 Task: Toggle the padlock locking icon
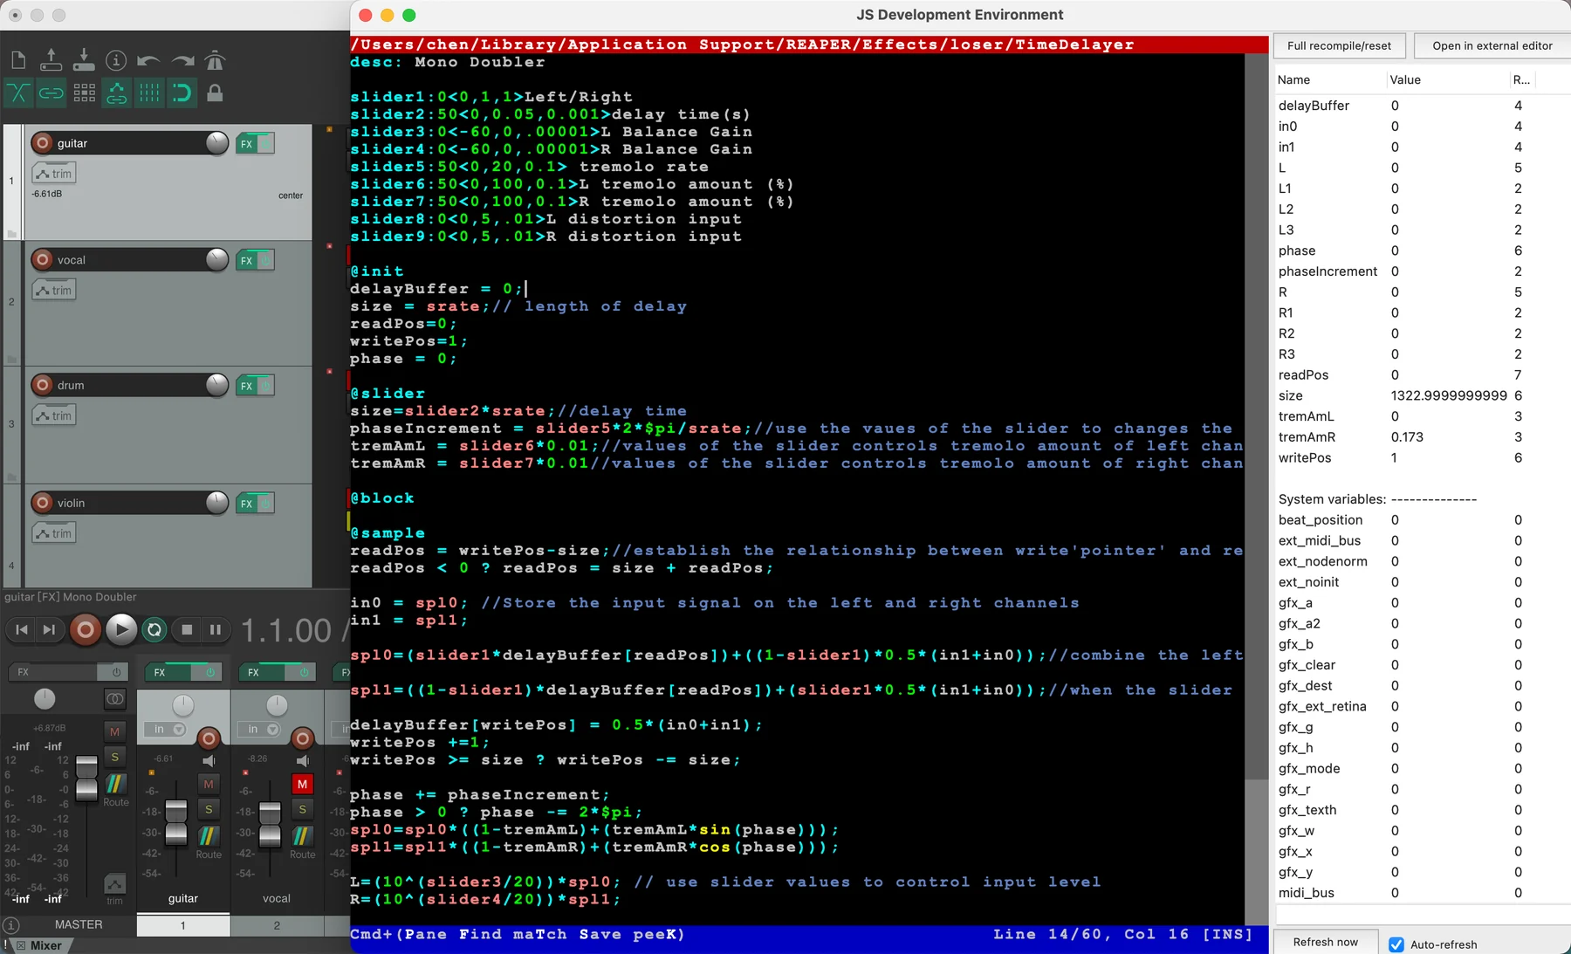pyautogui.click(x=215, y=93)
